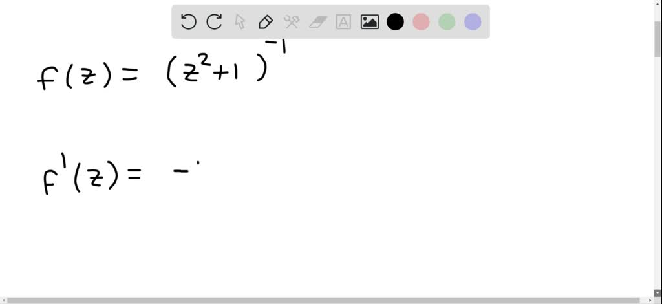Click the horizontal scrollbar right arrow
662x304 pixels.
[650, 300]
